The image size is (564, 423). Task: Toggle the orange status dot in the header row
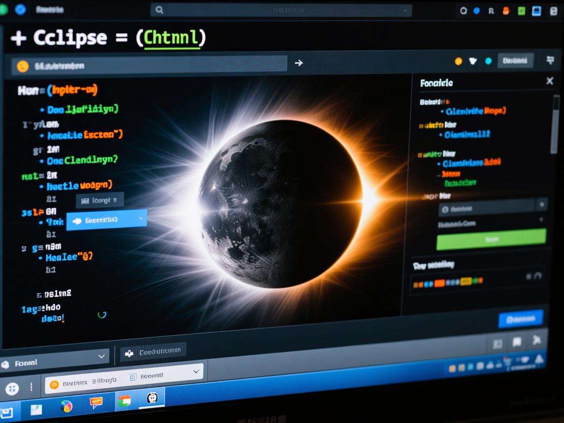[458, 60]
